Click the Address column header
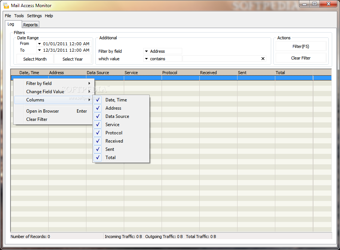The height and width of the screenshot is (250, 340). [x=67, y=73]
